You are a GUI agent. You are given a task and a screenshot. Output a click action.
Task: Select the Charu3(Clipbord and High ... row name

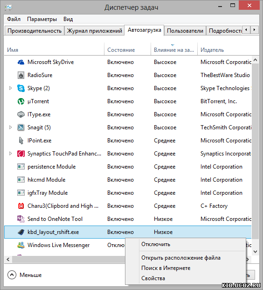63,206
